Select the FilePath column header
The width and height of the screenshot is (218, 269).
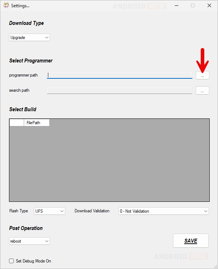(36, 123)
